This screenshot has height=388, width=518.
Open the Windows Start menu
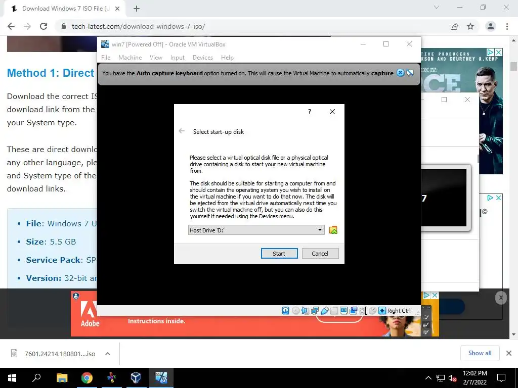[12, 377]
